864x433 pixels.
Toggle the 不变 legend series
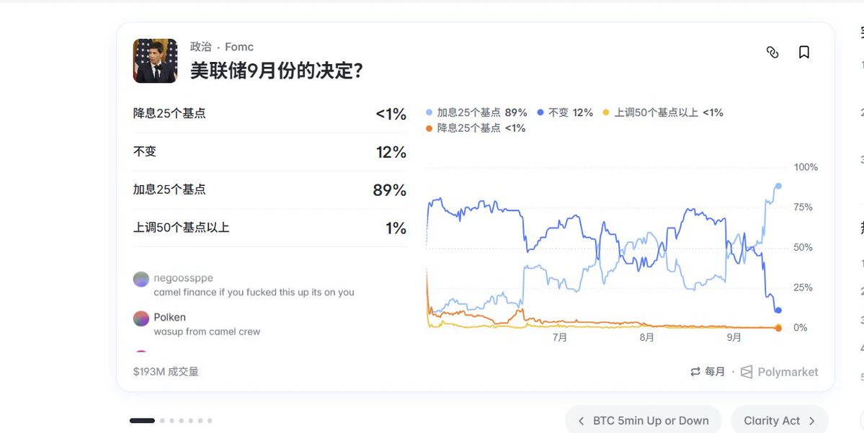pyautogui.click(x=565, y=112)
